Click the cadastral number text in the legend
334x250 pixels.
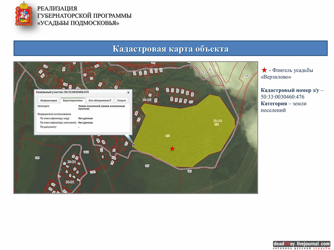pyautogui.click(x=282, y=97)
